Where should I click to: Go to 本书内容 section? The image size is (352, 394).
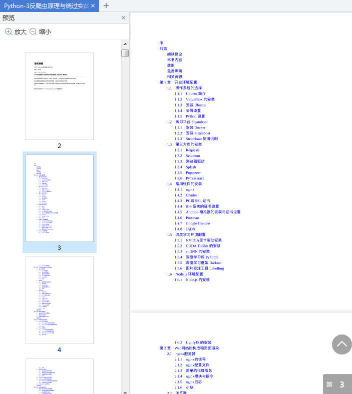tap(175, 60)
